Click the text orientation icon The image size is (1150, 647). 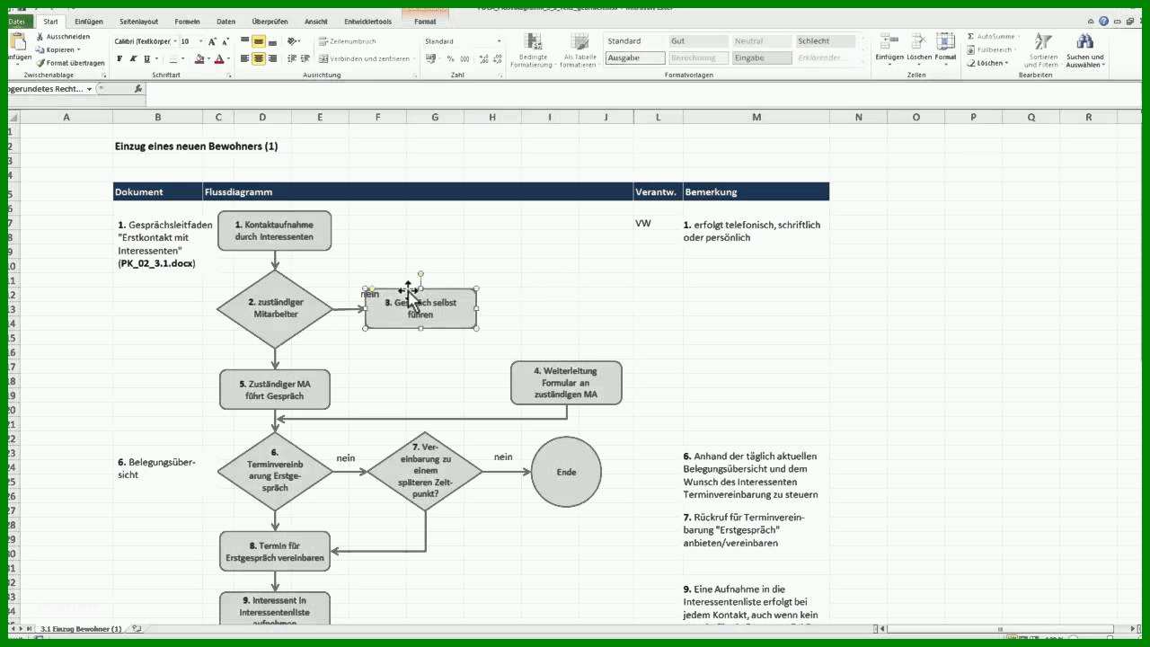point(292,41)
